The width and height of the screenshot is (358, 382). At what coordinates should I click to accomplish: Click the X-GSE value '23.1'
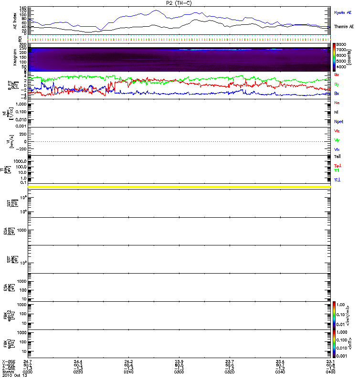[x=330, y=361]
